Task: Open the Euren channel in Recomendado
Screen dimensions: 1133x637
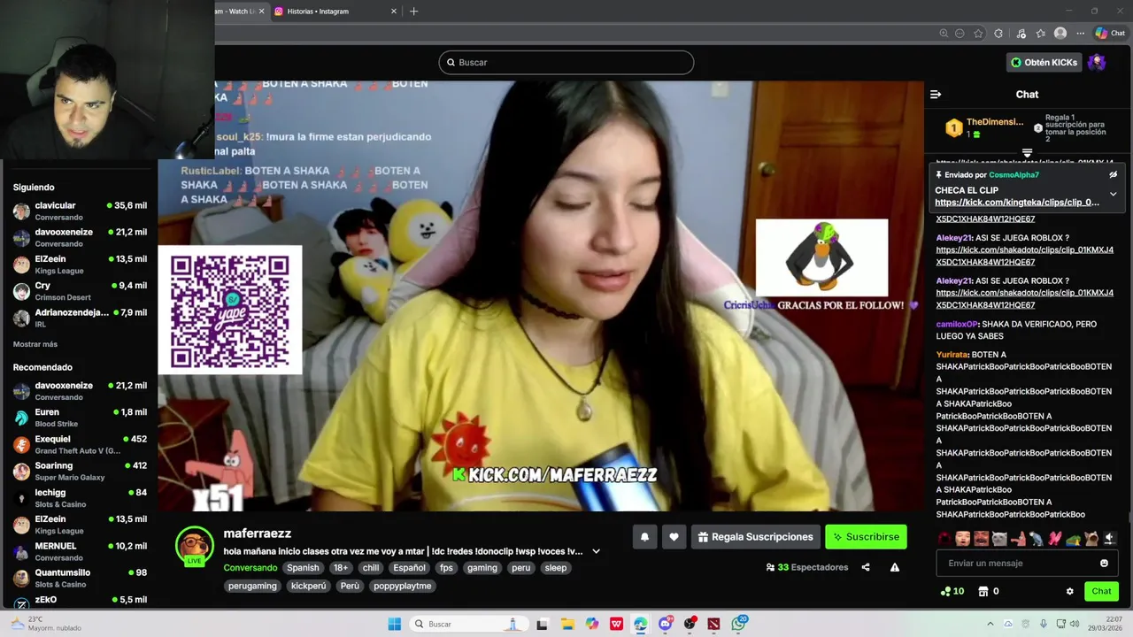Action: tap(80, 418)
